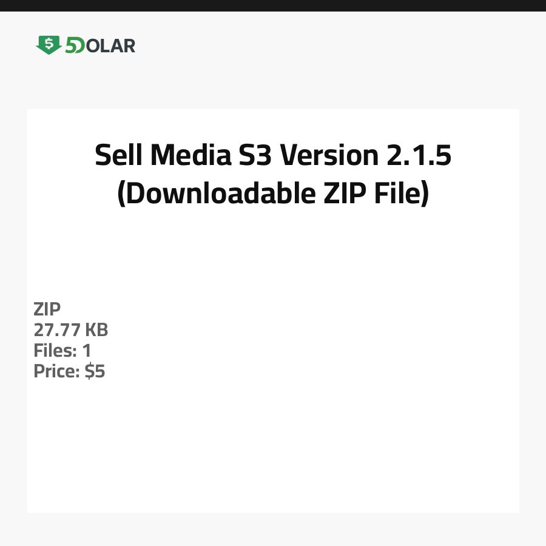Click the "27.77 KB" file size text

[x=71, y=330]
